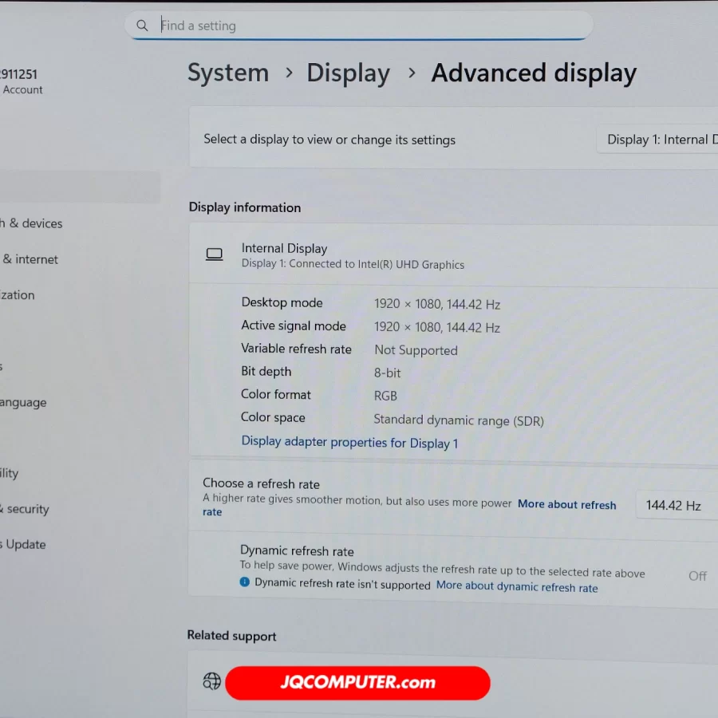
Task: Click the search magnifier icon
Action: (x=142, y=26)
